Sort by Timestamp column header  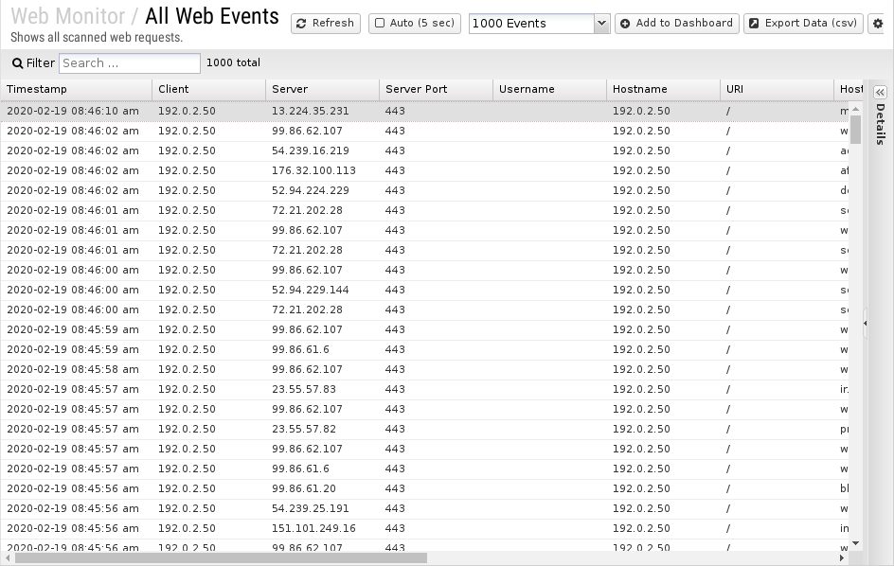pyautogui.click(x=76, y=90)
